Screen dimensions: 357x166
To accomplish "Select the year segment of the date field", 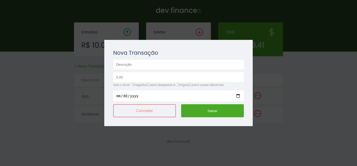I will point(134,96).
